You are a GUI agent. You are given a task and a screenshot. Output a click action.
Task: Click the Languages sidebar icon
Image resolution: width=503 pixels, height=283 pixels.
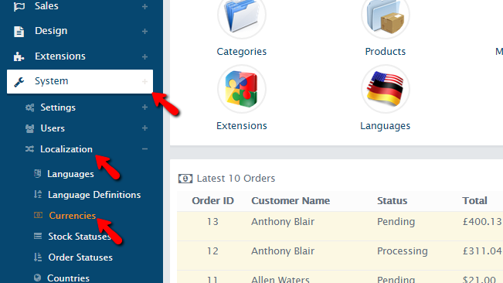pyautogui.click(x=38, y=173)
